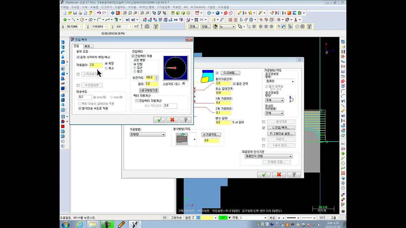Viewport: 406px width, 228px height.
Task: Click the New file icon in toolbar
Action: [65, 13]
